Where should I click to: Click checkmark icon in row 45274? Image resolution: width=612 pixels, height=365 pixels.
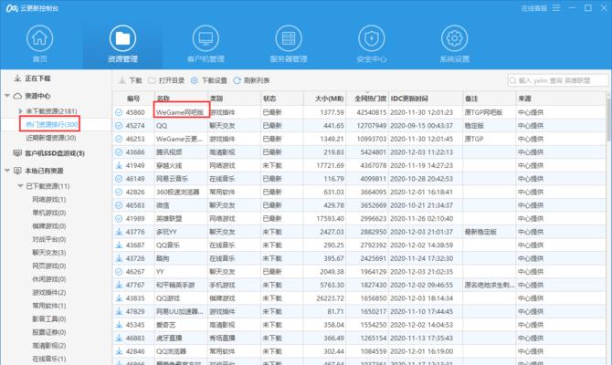[119, 126]
